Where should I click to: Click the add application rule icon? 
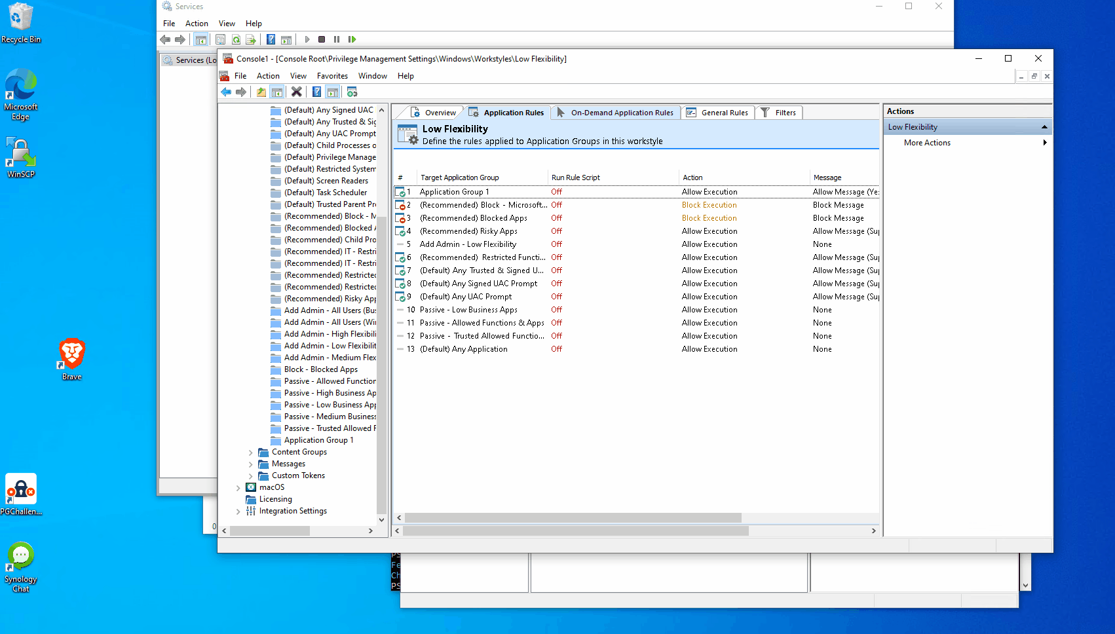(x=352, y=92)
